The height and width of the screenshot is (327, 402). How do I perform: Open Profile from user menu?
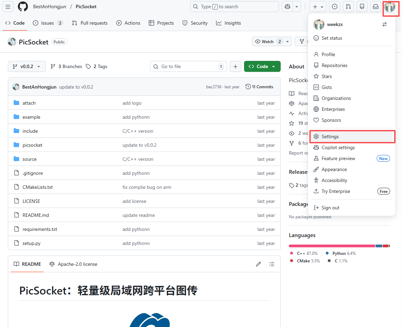tap(351, 54)
